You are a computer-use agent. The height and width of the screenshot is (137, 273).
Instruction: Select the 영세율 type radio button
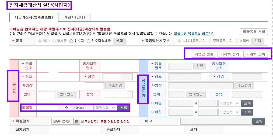click(54, 41)
